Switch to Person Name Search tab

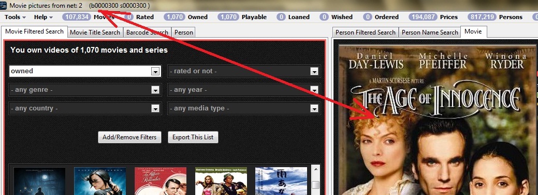(430, 32)
